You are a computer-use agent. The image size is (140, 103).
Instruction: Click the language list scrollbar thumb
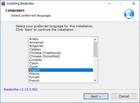click(x=95, y=49)
